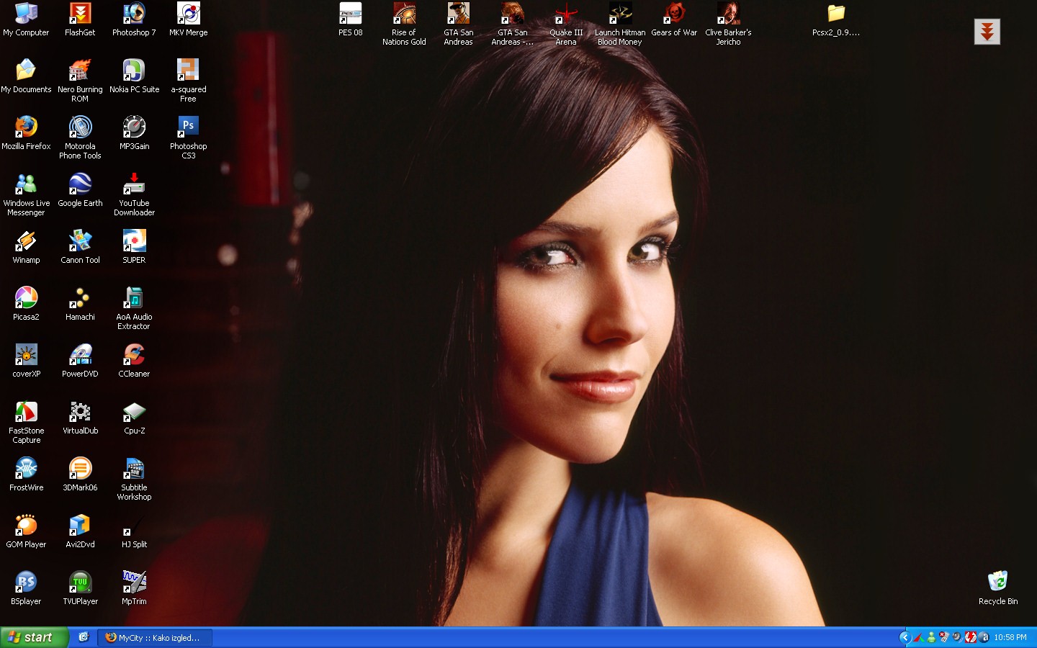The width and height of the screenshot is (1037, 648).
Task: Select the Nero Burning ROM shortcut
Action: 80,81
